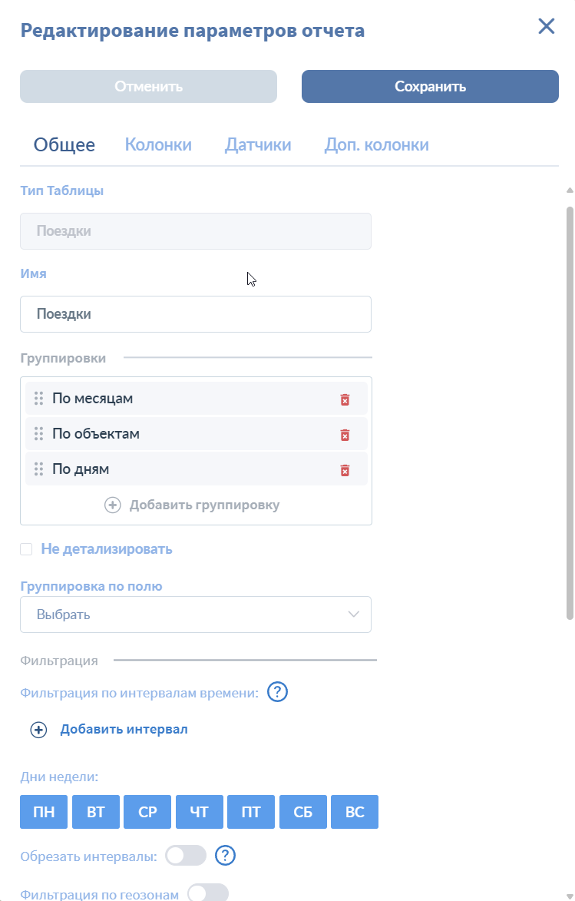Click plus icon to add interval

(38, 730)
